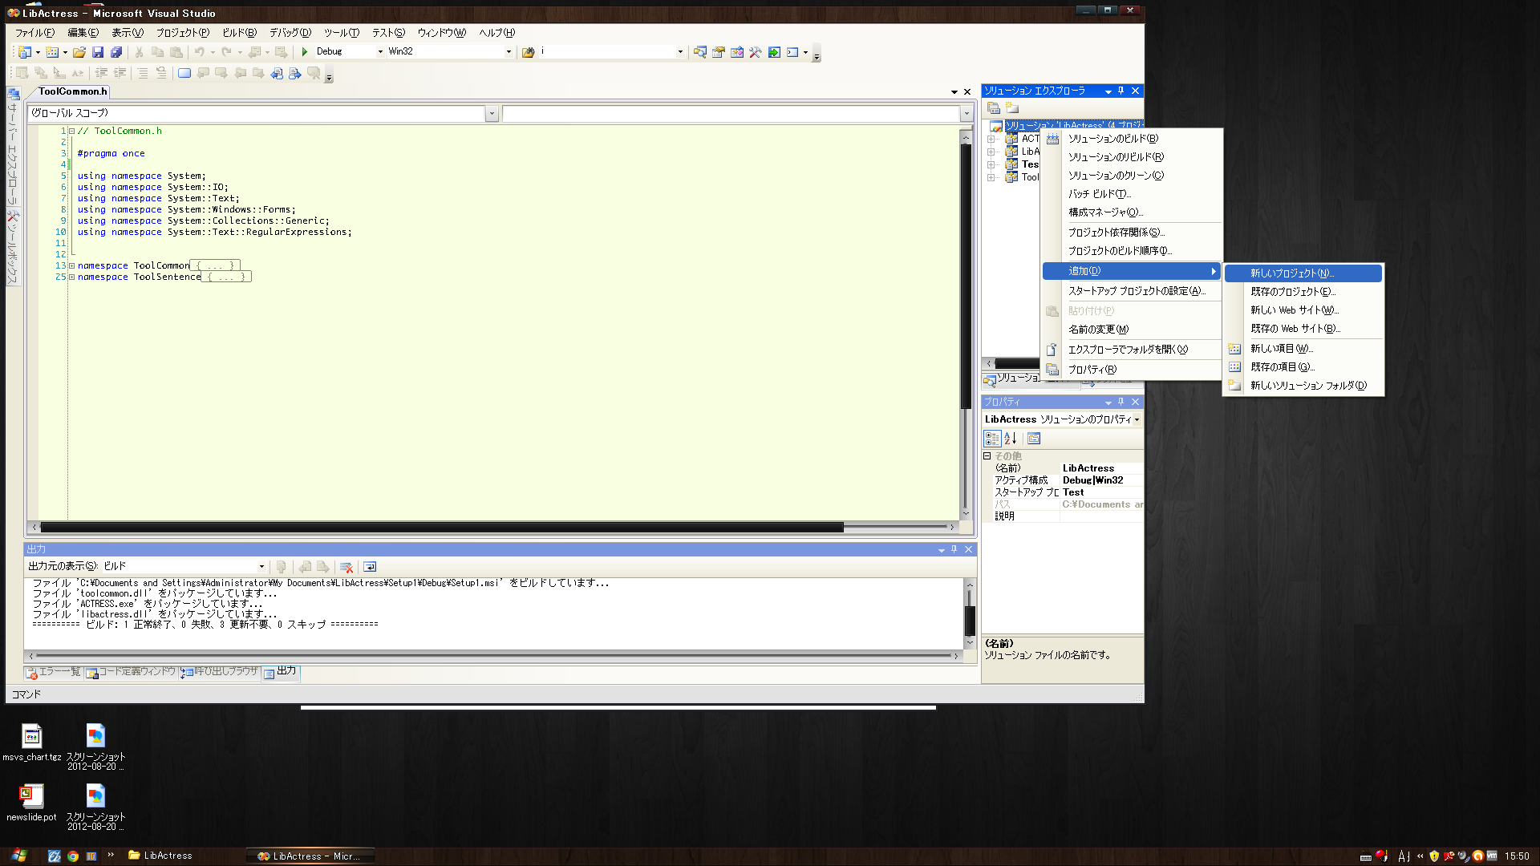Click the Open File folder icon

tap(79, 52)
